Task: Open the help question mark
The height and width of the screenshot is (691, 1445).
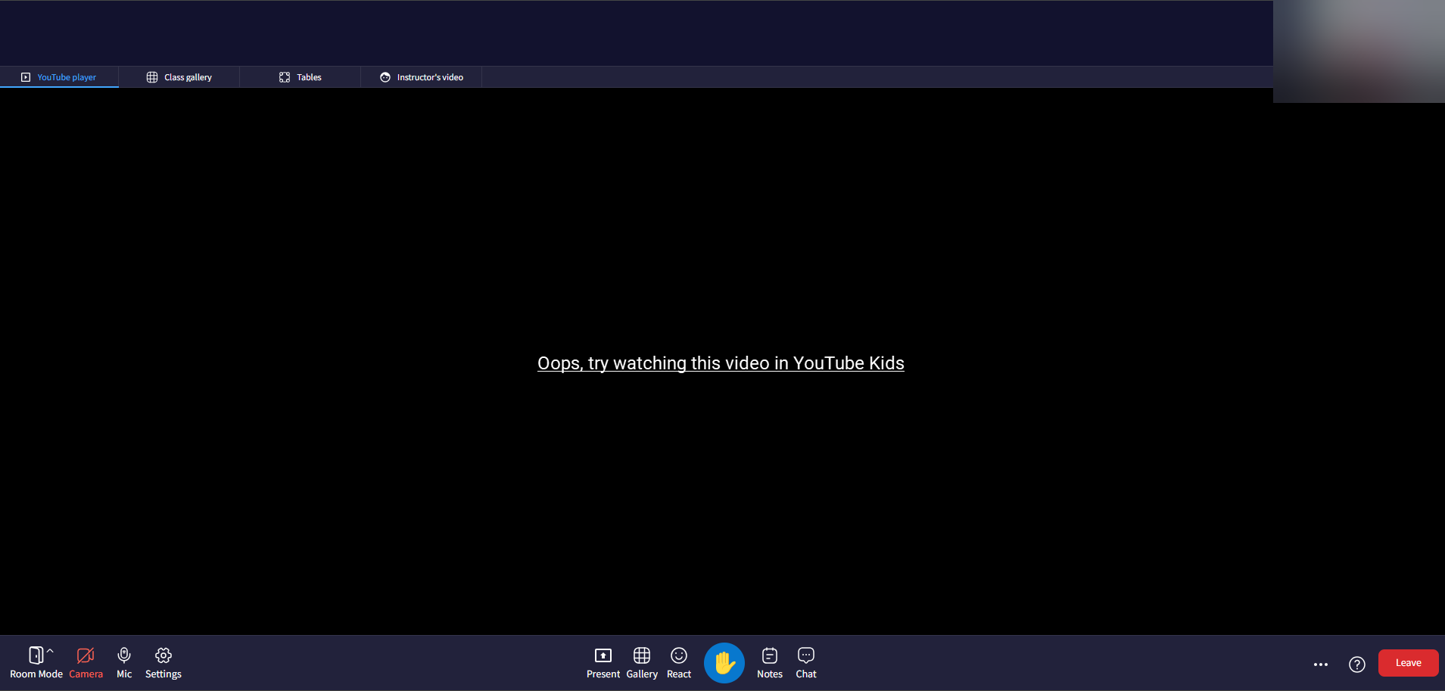Action: [x=1357, y=665]
